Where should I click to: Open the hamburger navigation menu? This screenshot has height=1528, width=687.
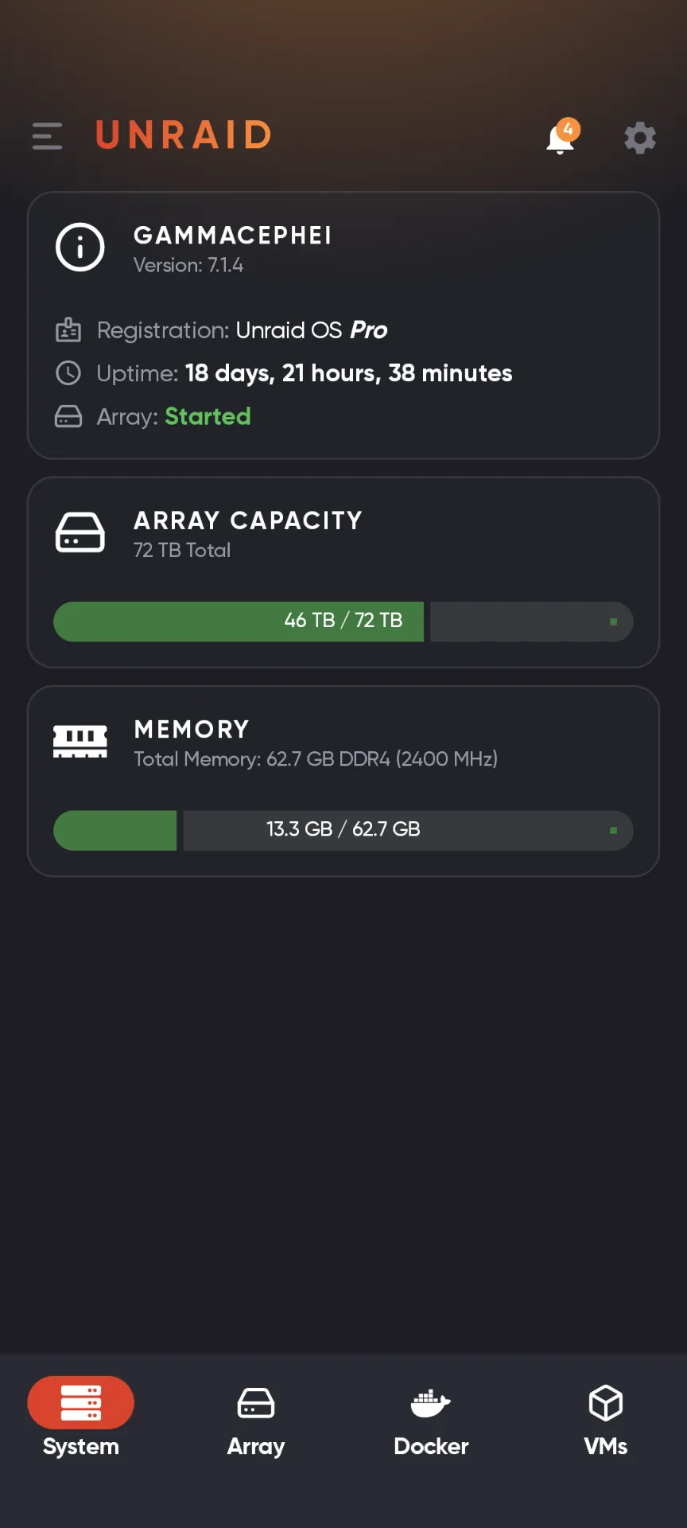point(46,136)
